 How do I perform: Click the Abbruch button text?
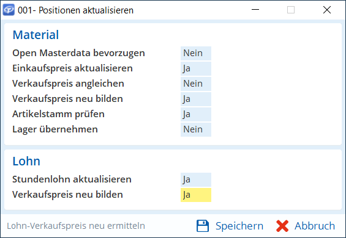coord(315,226)
